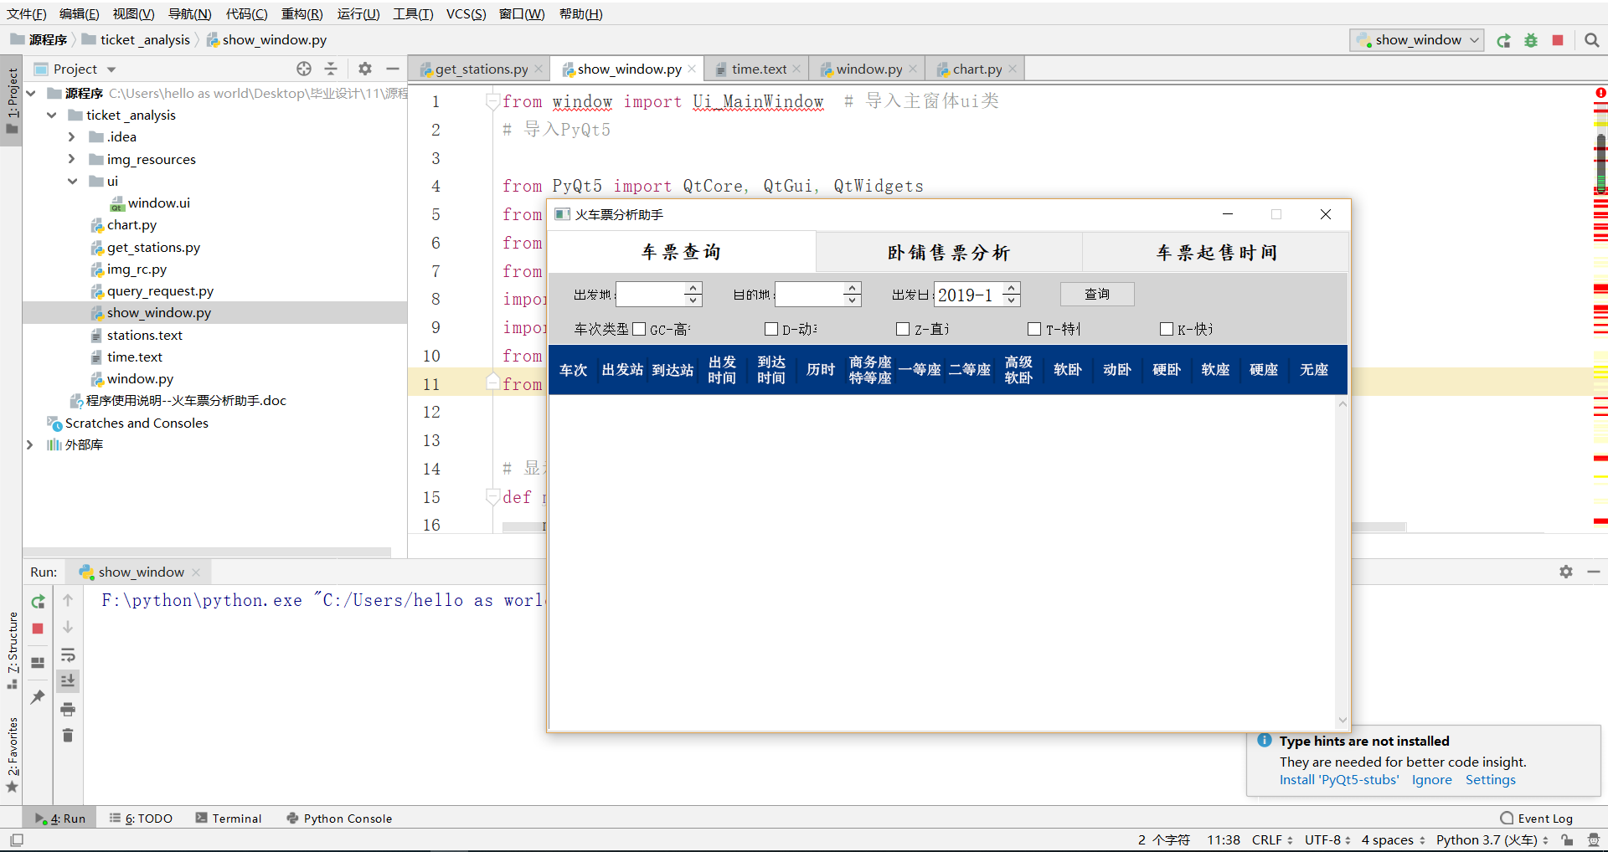1608x852 pixels.
Task: Print the Run console output
Action: pyautogui.click(x=68, y=709)
